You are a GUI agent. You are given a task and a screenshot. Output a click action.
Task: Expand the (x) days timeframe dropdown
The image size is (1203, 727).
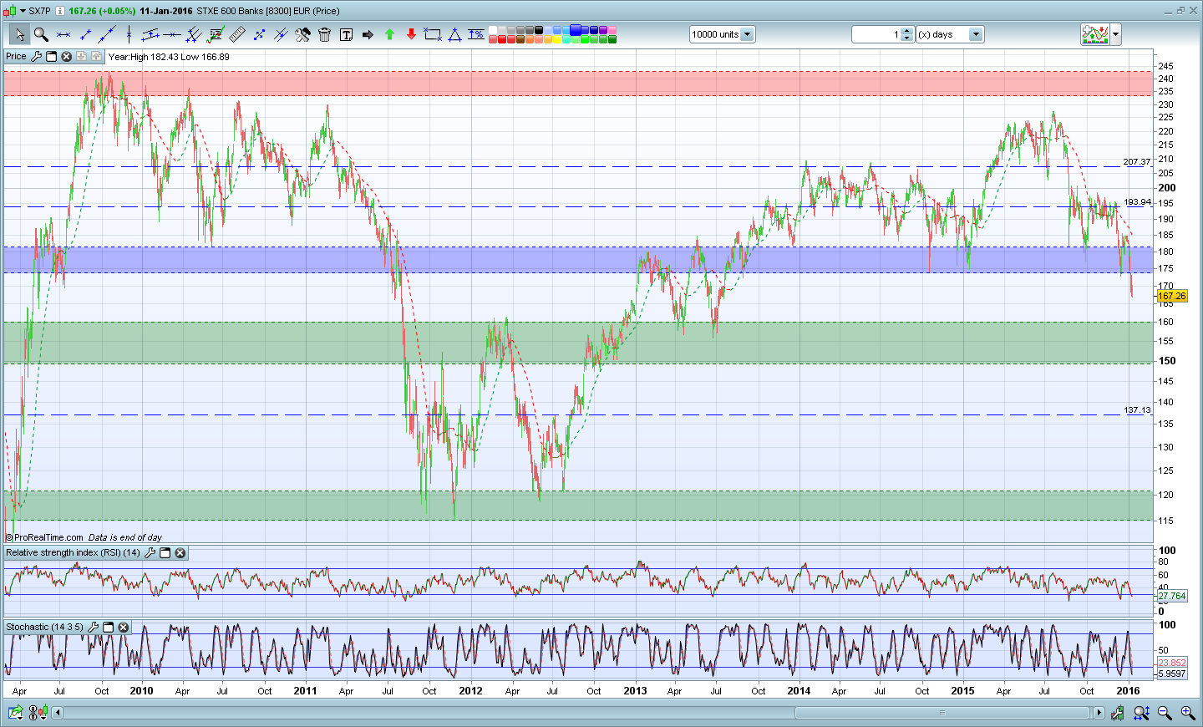click(x=975, y=34)
